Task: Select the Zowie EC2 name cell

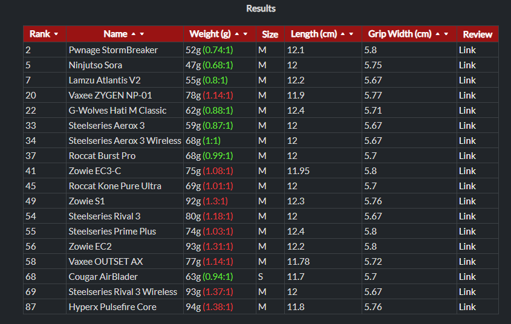Action: click(125, 247)
